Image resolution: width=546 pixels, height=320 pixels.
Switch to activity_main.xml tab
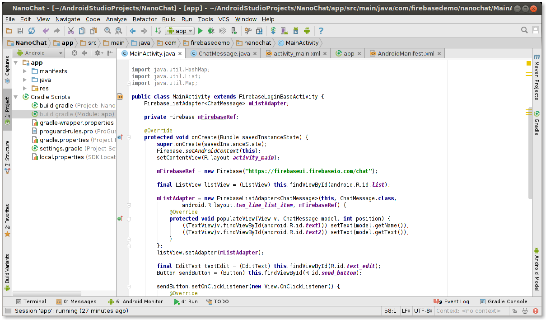297,53
